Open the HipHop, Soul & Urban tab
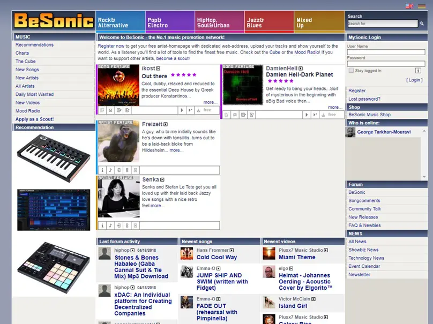The image size is (433, 324). 220,22
